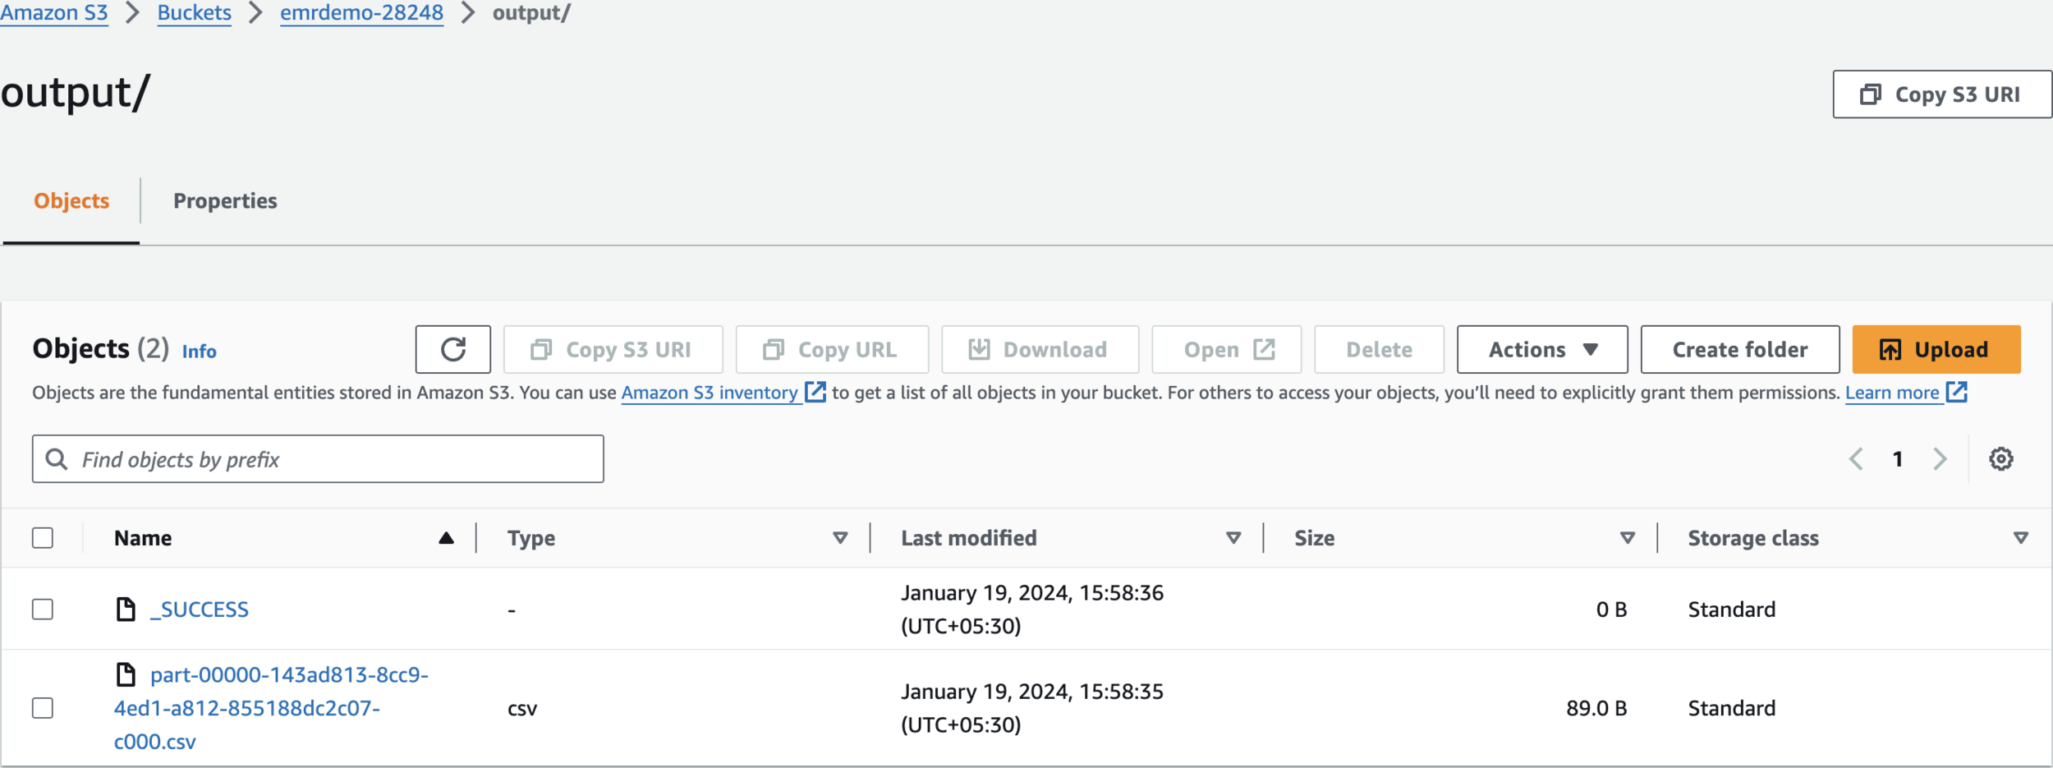Click Size column sort arrow

(1628, 538)
